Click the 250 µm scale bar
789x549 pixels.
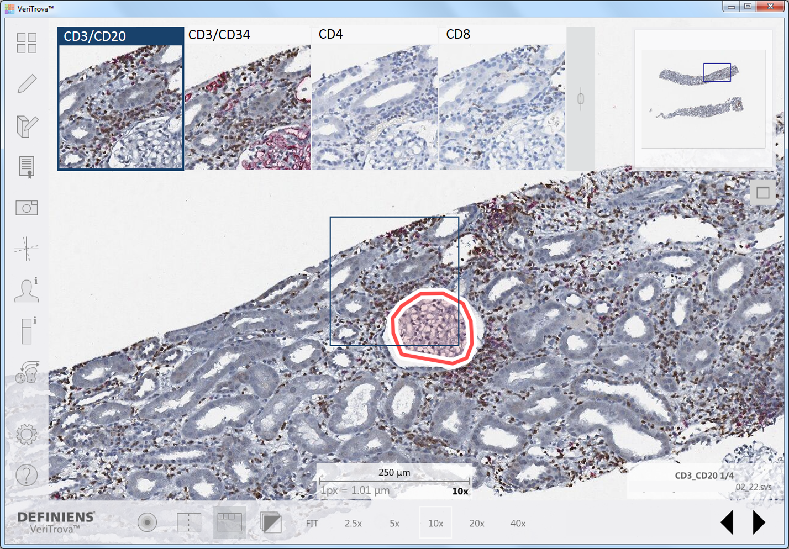pyautogui.click(x=394, y=481)
